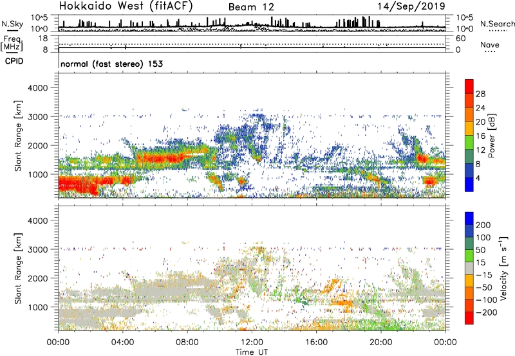Click the 'Time UT' axis label
Image resolution: width=515 pixels, height=356 pixels.
[x=252, y=352]
